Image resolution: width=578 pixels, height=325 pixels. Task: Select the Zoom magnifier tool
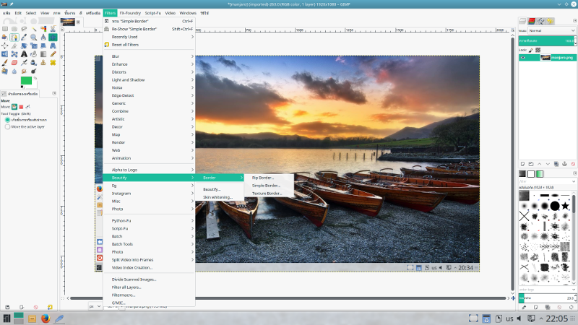point(33,37)
